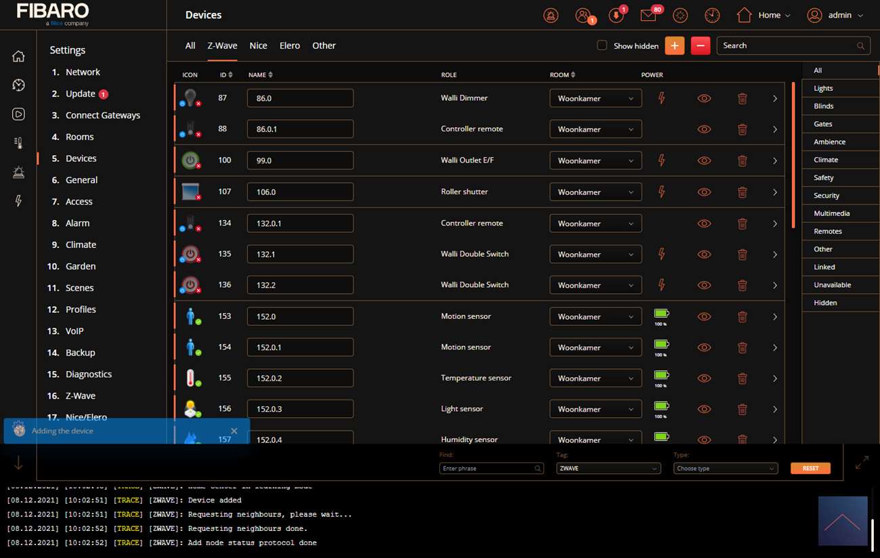Open the ZWAVE tag dropdown
880x558 pixels.
point(608,469)
